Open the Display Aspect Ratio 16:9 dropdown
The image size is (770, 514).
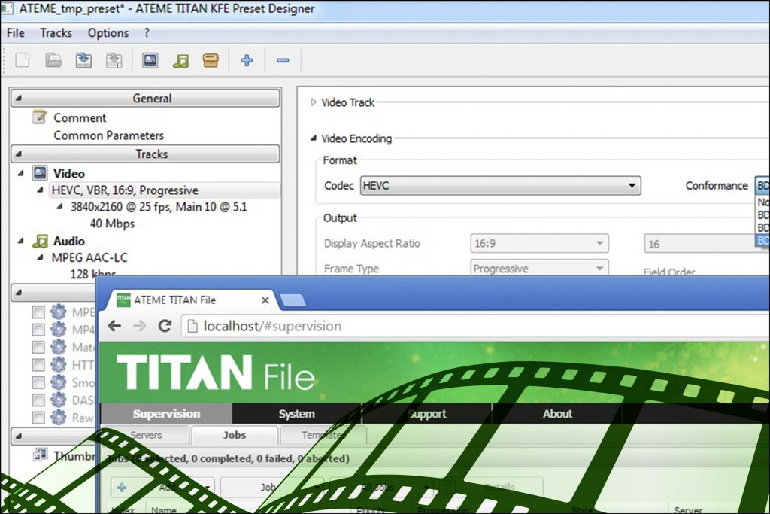pyautogui.click(x=539, y=243)
